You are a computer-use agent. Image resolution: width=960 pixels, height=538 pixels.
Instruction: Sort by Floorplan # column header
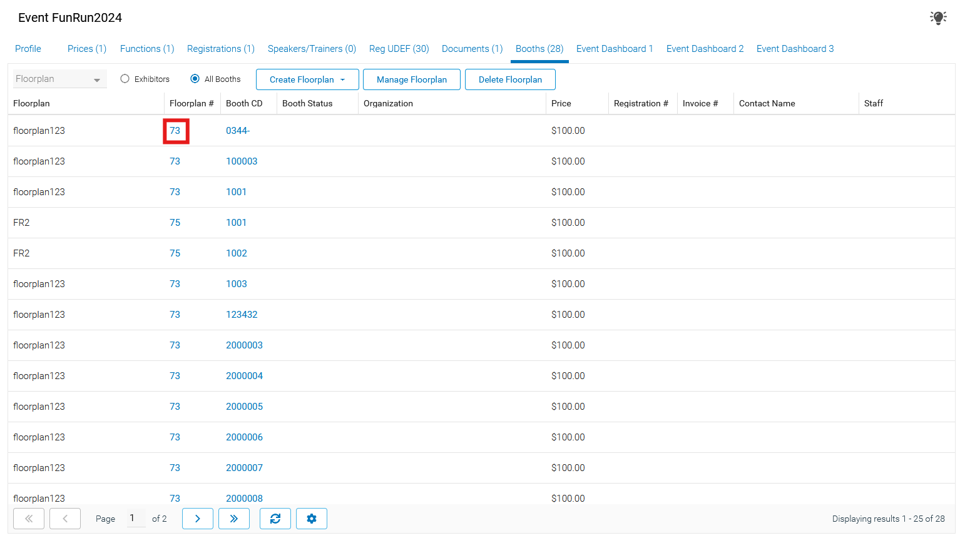click(x=191, y=103)
